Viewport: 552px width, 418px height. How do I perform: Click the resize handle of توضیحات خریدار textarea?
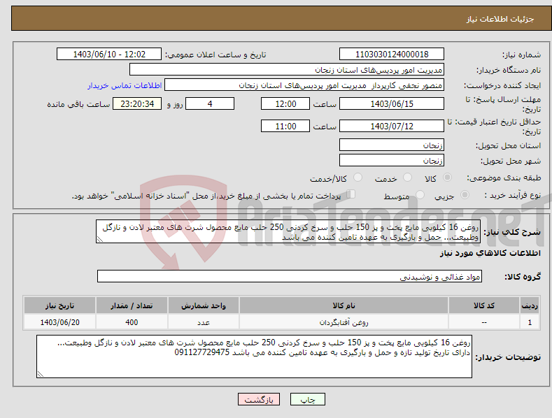pos(41,374)
